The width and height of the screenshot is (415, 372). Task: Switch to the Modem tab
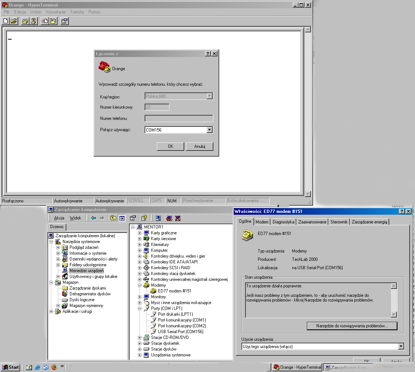pyautogui.click(x=262, y=222)
